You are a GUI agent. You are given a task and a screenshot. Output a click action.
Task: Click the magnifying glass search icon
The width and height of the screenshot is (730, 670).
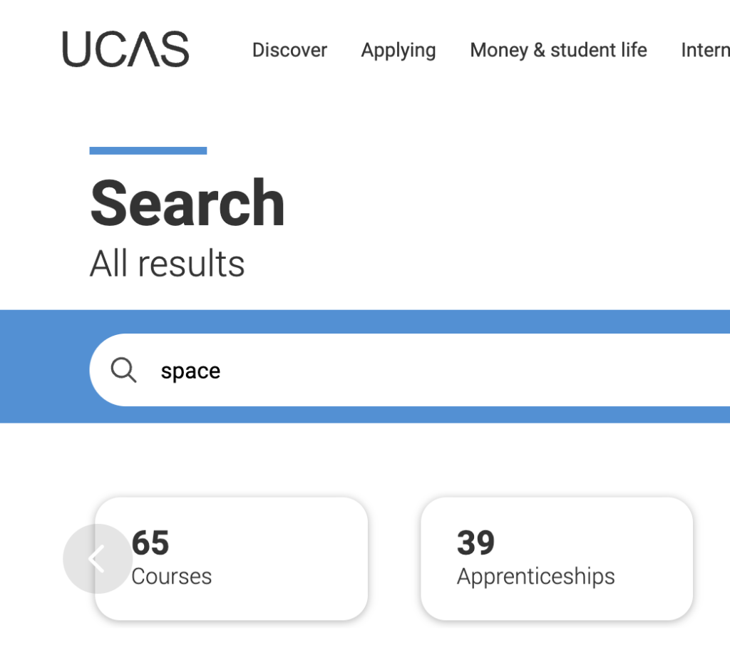(124, 370)
